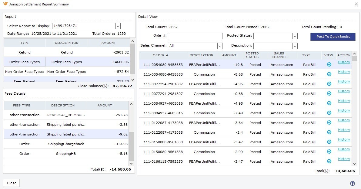
Task: Expand the Select Report to Display dropdown
Action: [x=118, y=26]
